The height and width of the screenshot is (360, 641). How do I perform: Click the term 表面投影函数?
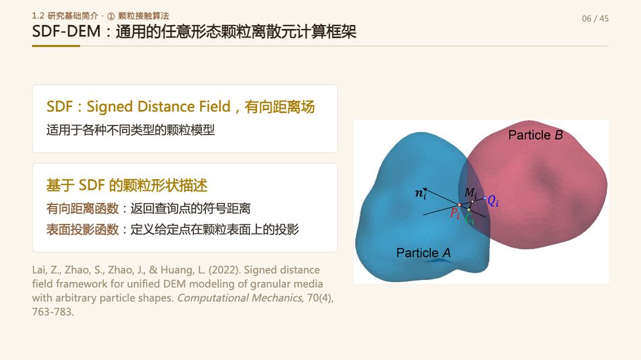pyautogui.click(x=83, y=229)
